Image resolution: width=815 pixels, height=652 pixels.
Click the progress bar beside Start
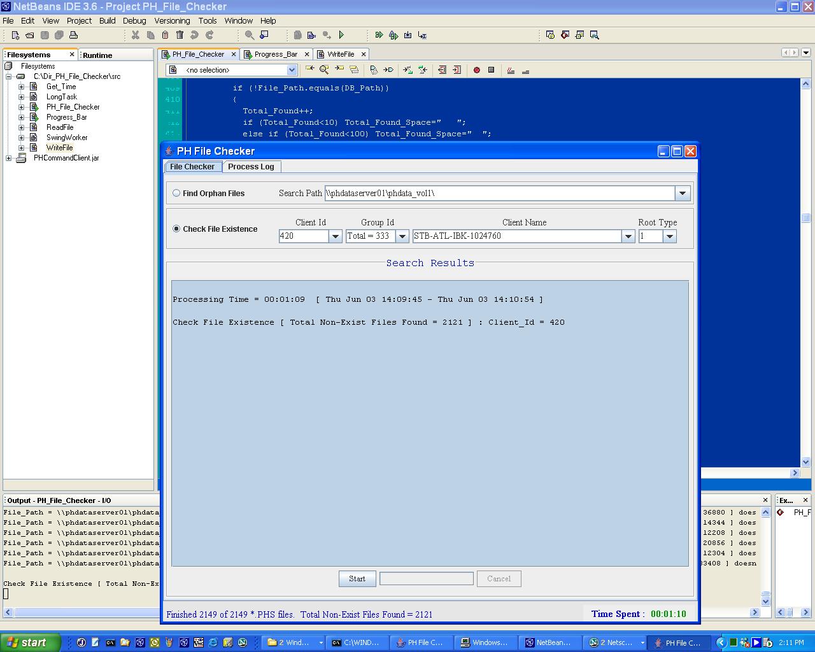pyautogui.click(x=427, y=579)
